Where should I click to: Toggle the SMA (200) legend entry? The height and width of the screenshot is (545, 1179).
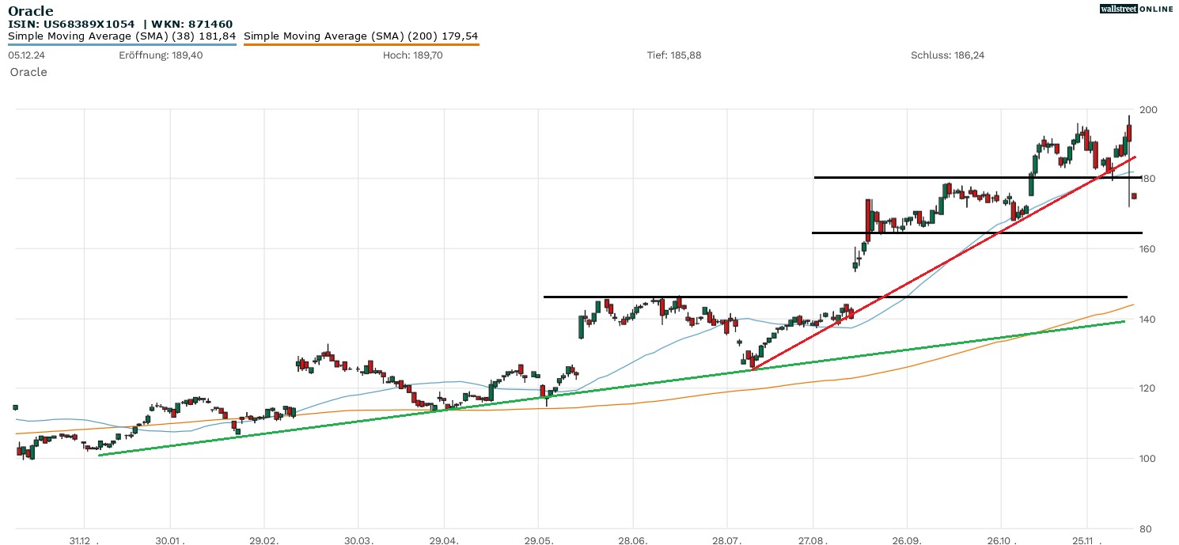click(361, 36)
